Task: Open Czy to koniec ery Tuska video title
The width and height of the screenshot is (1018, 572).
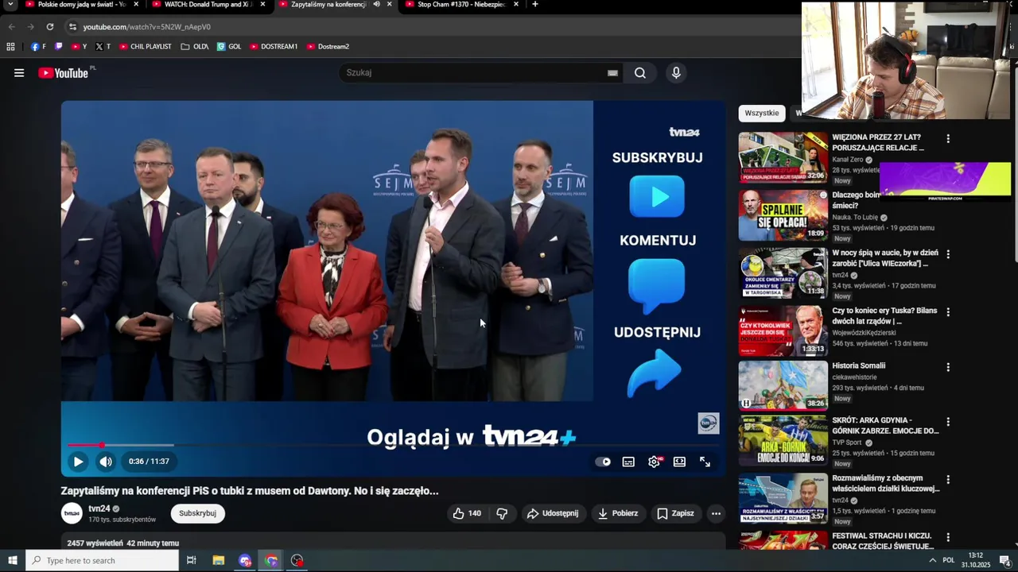Action: coord(884,315)
